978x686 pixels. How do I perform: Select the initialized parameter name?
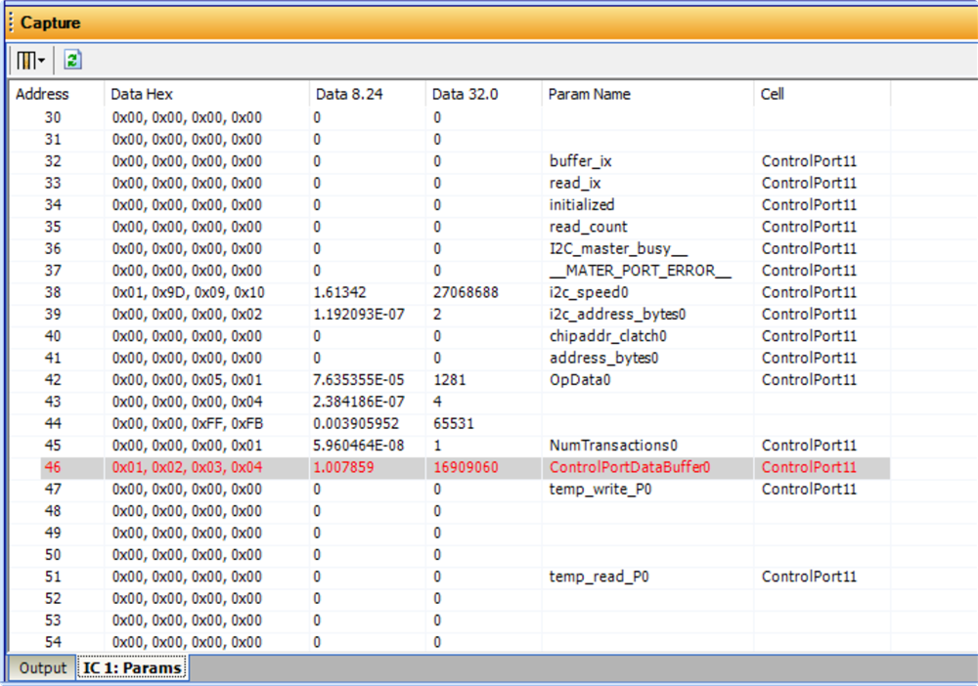(x=581, y=205)
